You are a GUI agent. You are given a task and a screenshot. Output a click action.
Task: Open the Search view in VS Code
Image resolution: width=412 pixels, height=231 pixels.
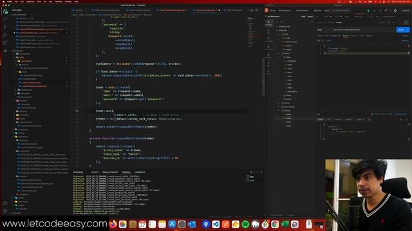(x=5, y=19)
